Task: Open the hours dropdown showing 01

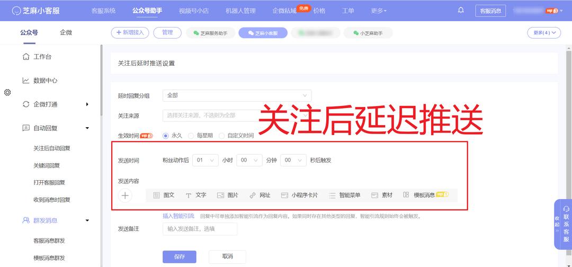Action: (205, 160)
